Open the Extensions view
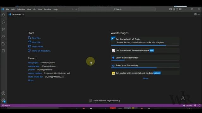 coord(3,44)
